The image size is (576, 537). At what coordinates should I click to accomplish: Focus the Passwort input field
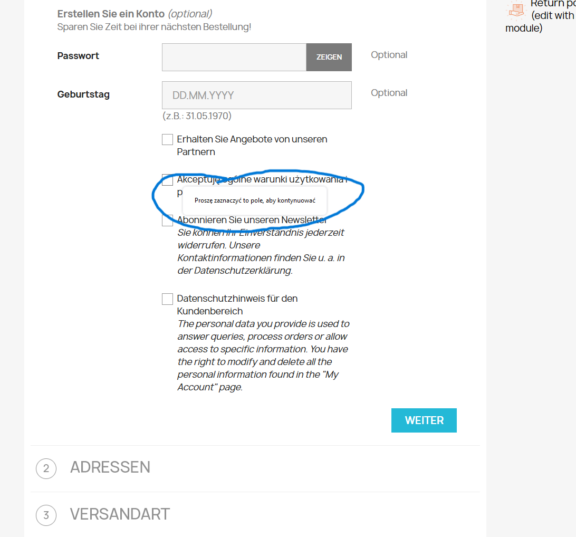click(234, 57)
